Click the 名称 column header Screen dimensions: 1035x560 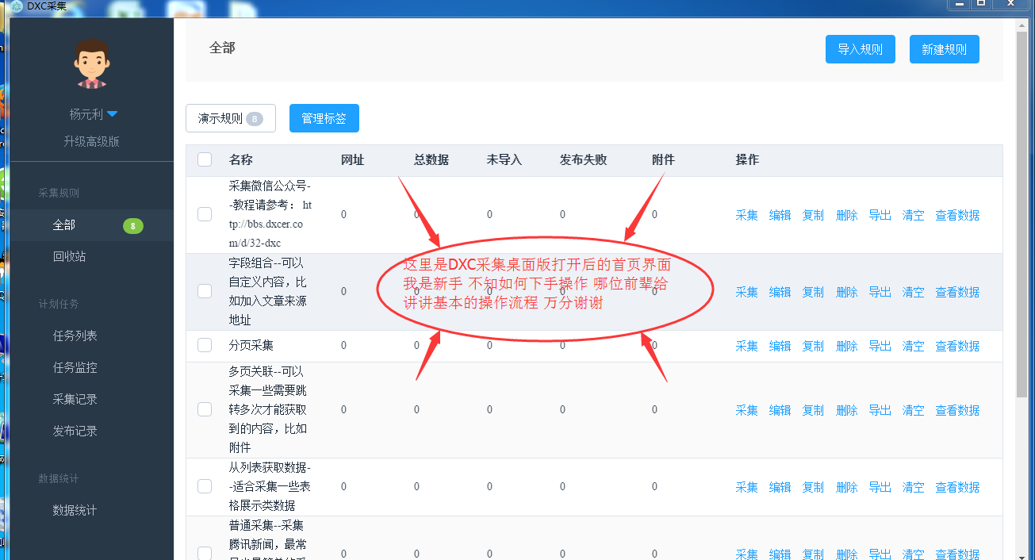[241, 159]
